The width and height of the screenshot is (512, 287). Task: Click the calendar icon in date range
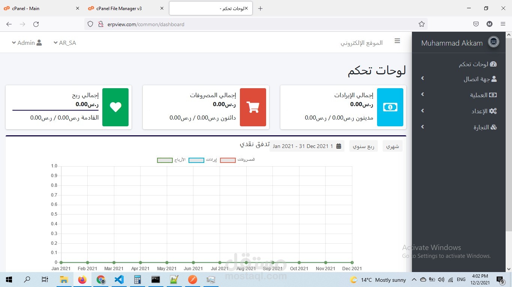tap(339, 146)
